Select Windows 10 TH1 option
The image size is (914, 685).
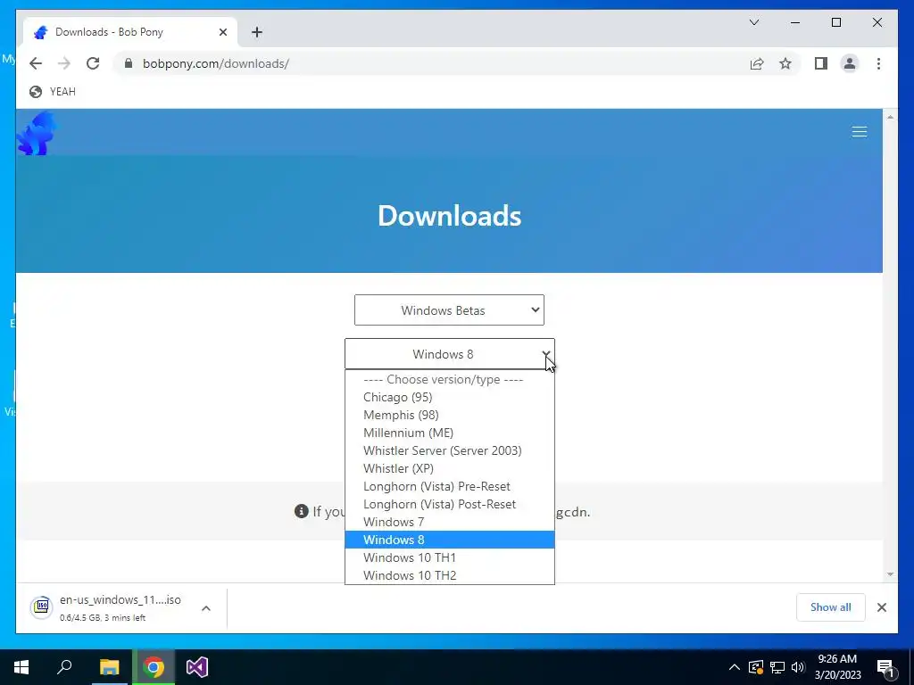[450, 558]
